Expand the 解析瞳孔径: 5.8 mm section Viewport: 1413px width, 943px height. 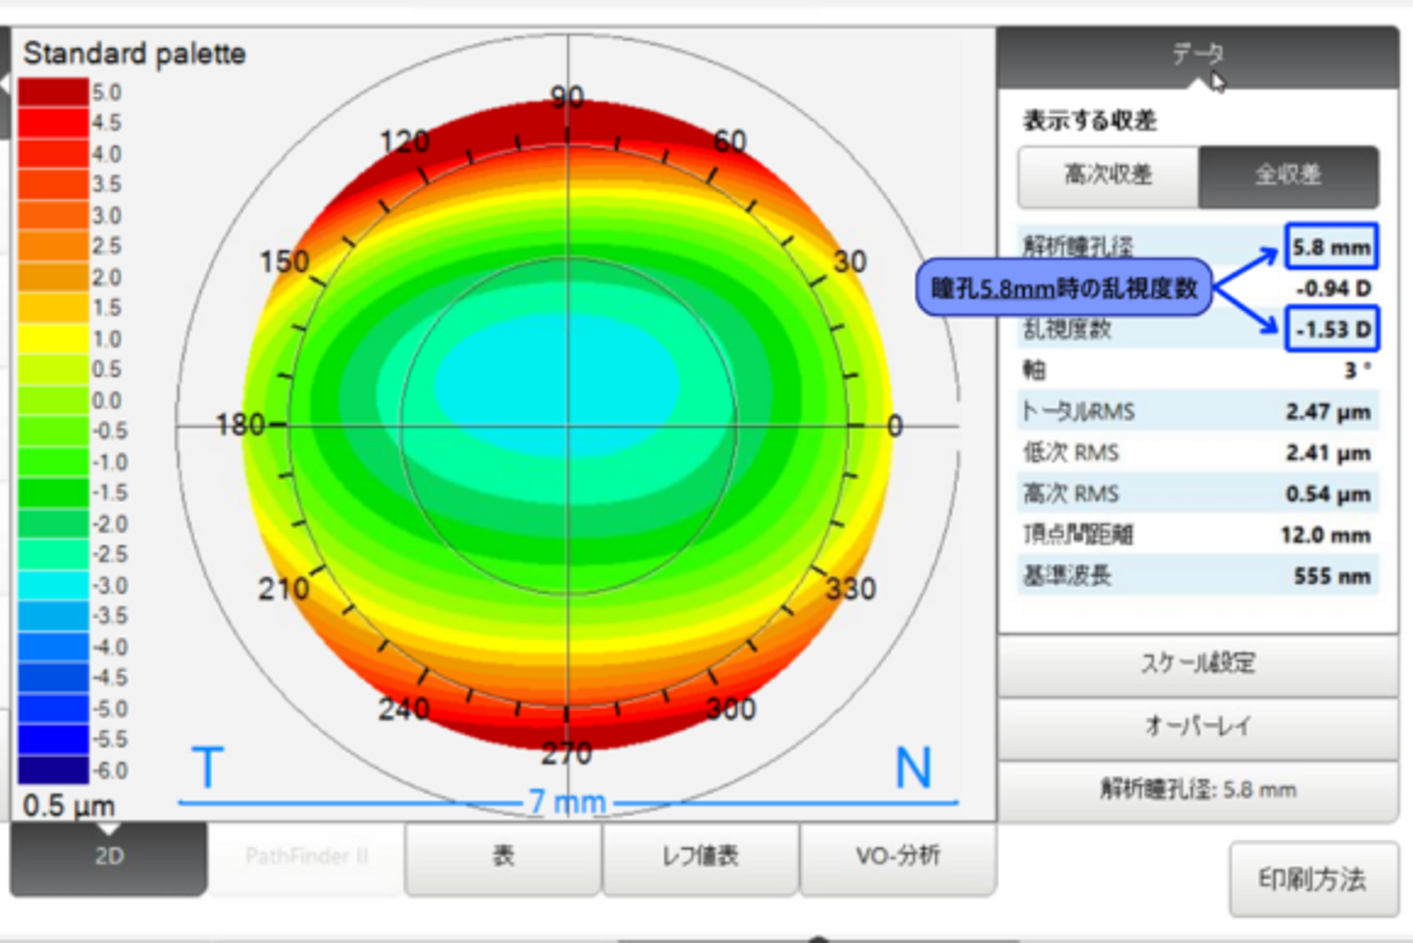(1198, 790)
